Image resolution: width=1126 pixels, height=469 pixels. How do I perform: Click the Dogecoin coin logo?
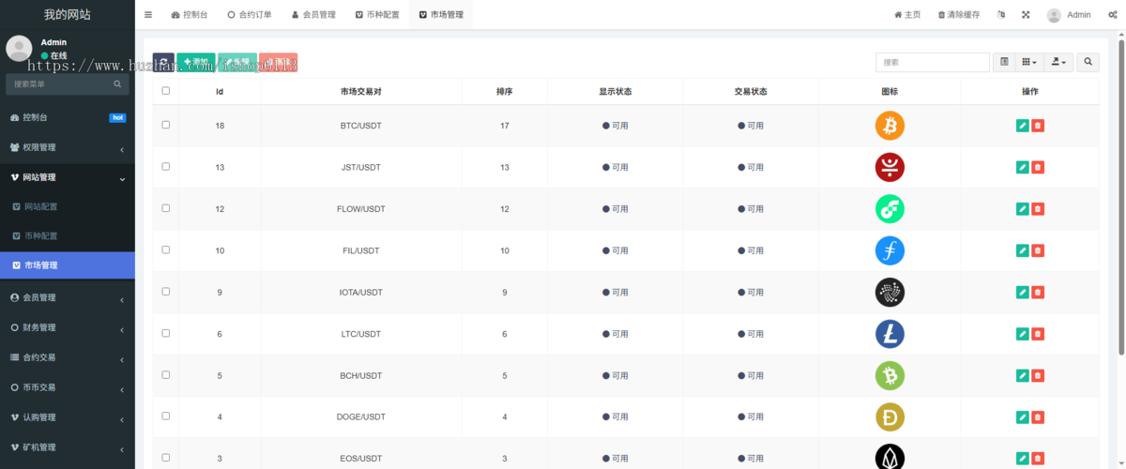(x=890, y=417)
